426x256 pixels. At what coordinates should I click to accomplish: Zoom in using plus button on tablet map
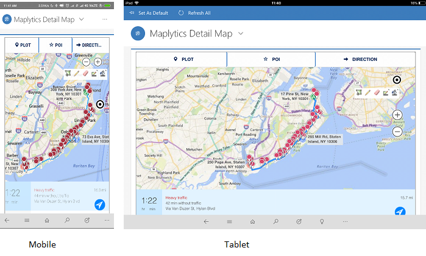397,115
